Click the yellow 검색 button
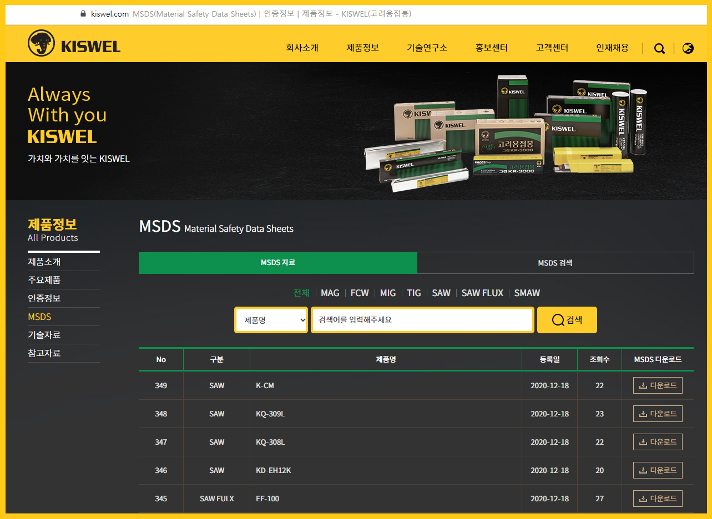Image resolution: width=712 pixels, height=519 pixels. [567, 320]
